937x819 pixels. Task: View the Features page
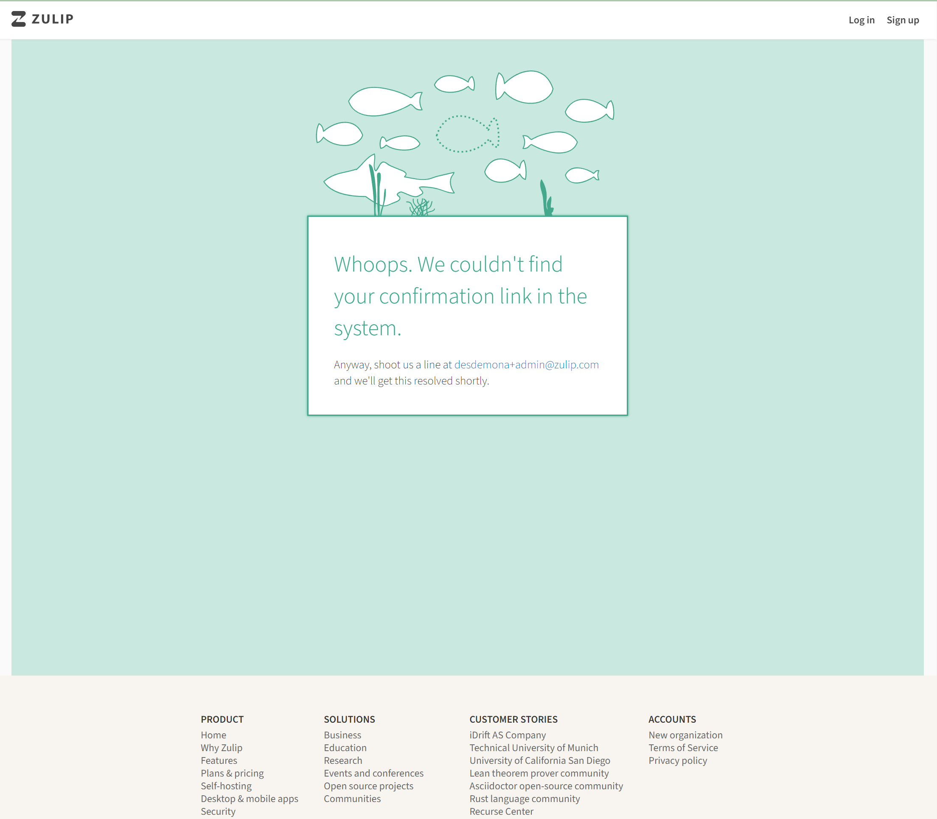219,760
